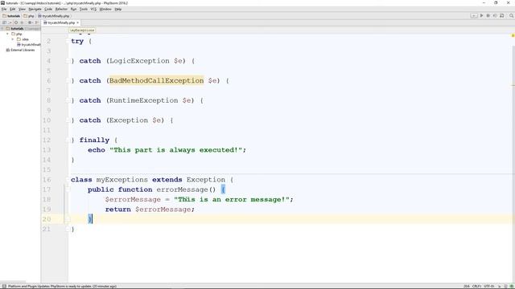Image resolution: width=515 pixels, height=289 pixels.
Task: Select trycatchfinally.php file in project tree
Action: point(29,44)
